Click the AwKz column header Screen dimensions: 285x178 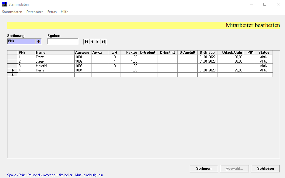[x=100, y=53]
